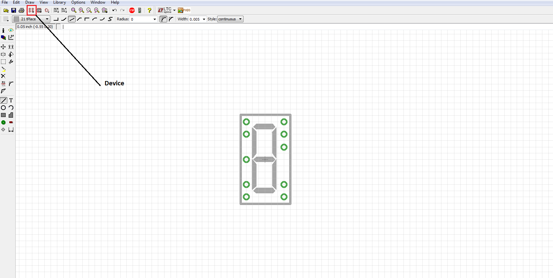
Task: Enable straight miter corner mode
Action: coord(171,19)
